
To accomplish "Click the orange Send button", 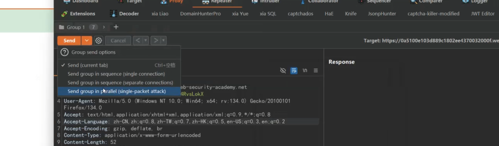I will click(69, 41).
